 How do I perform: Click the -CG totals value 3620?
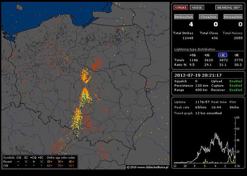(209, 60)
